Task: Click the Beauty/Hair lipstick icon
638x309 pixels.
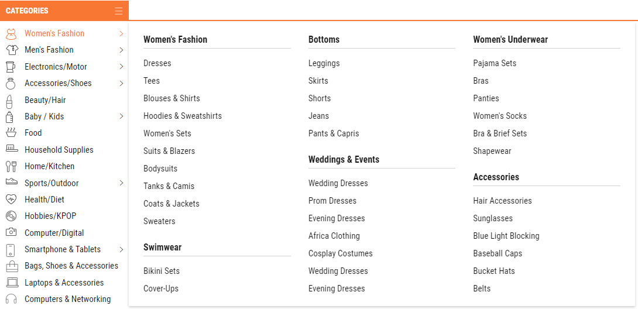Action: pos(9,100)
